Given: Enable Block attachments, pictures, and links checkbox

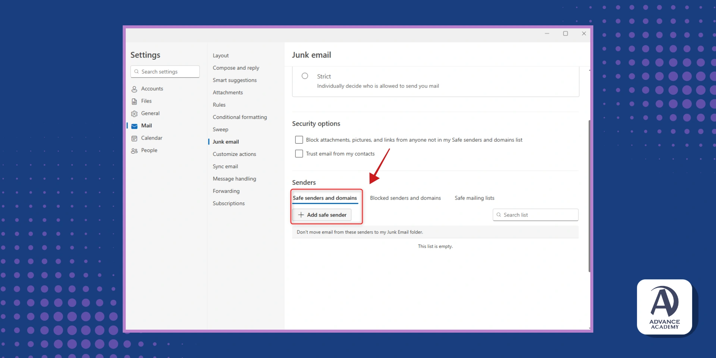Looking at the screenshot, I should point(299,140).
